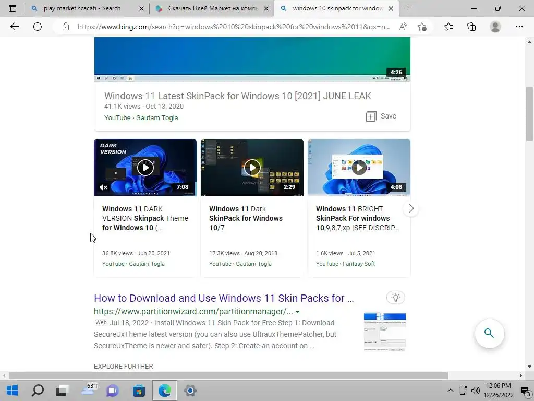This screenshot has width=534, height=401.
Task: Open the network tray icon
Action: (463, 391)
